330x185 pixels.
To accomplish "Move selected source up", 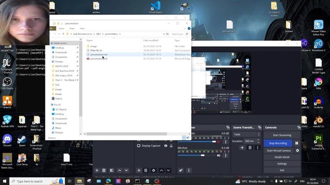I will (x=161, y=170).
